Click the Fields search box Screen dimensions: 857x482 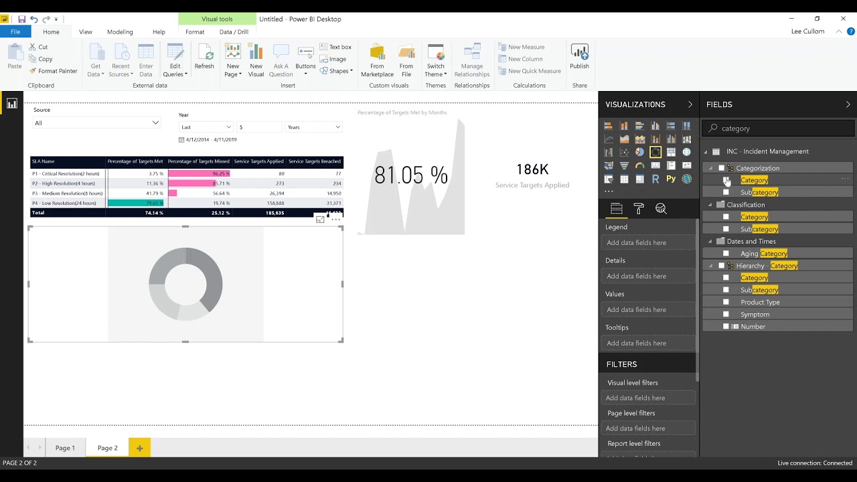[779, 128]
